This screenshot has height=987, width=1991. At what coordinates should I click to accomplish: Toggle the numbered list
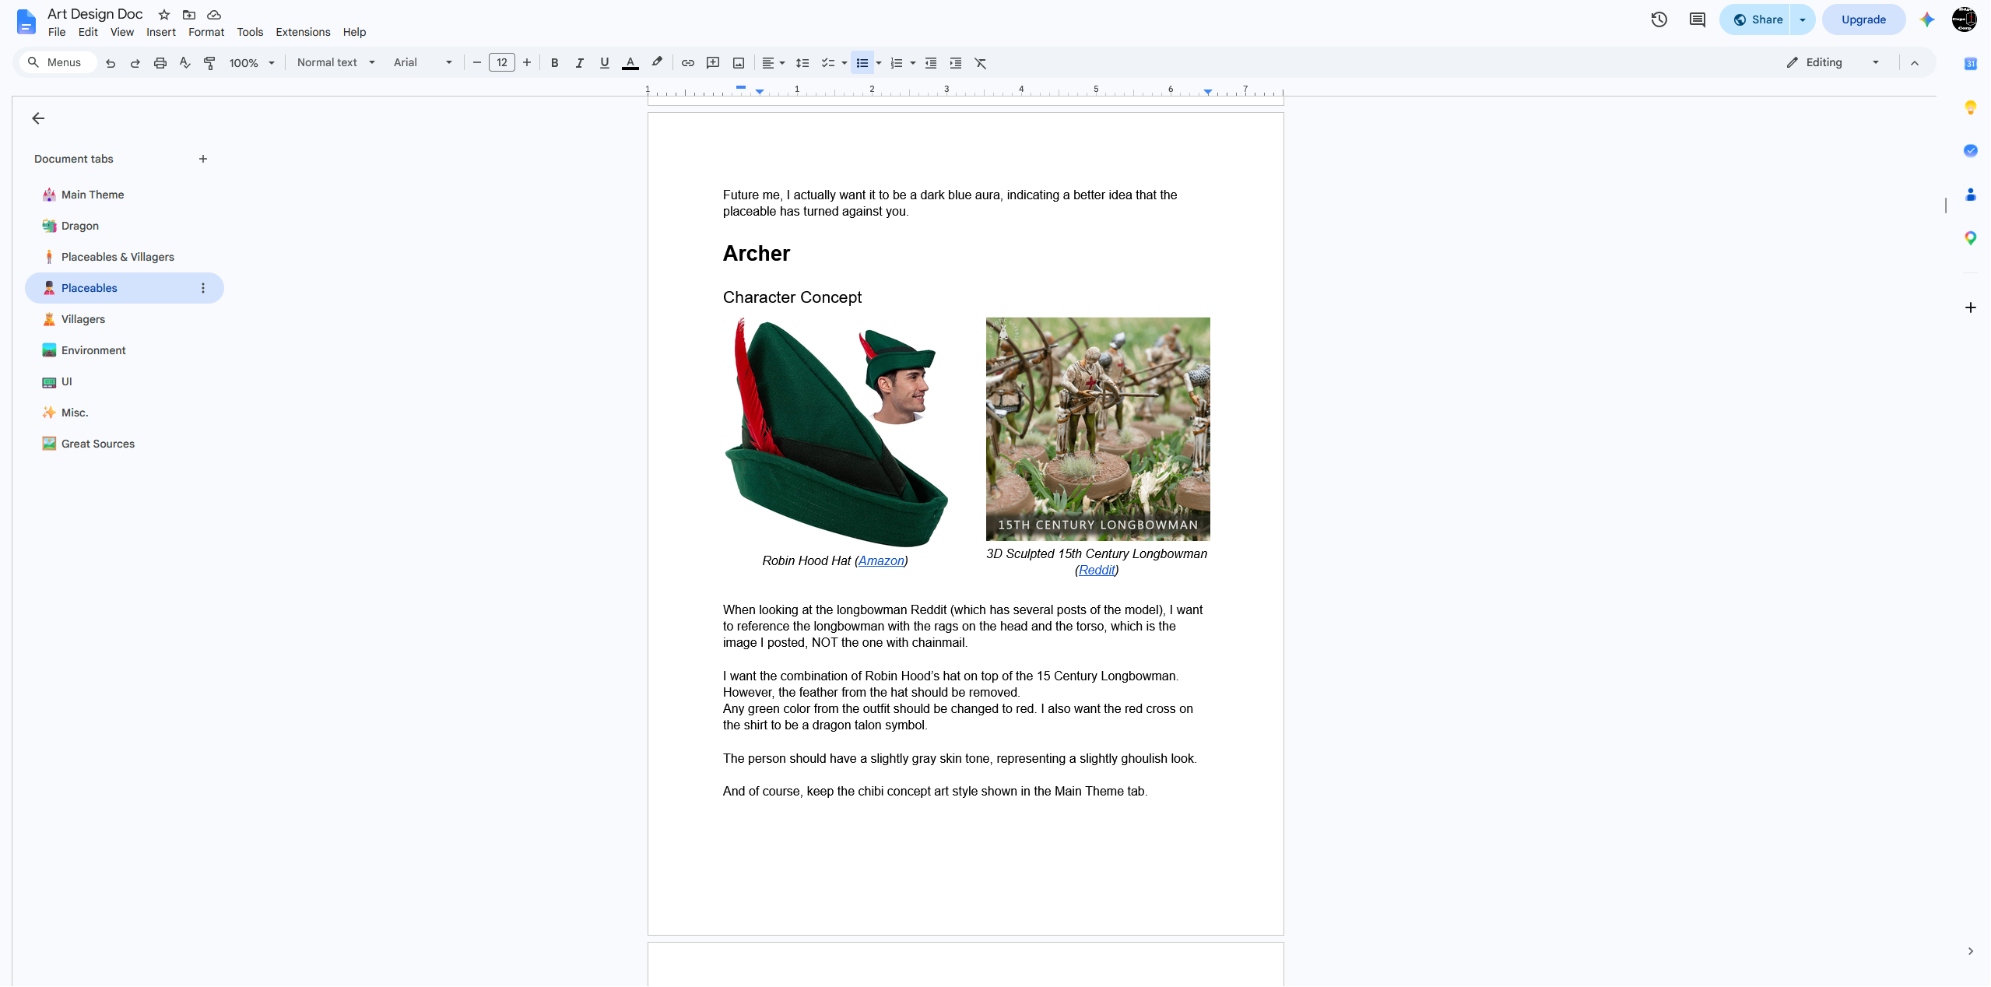[x=896, y=63]
